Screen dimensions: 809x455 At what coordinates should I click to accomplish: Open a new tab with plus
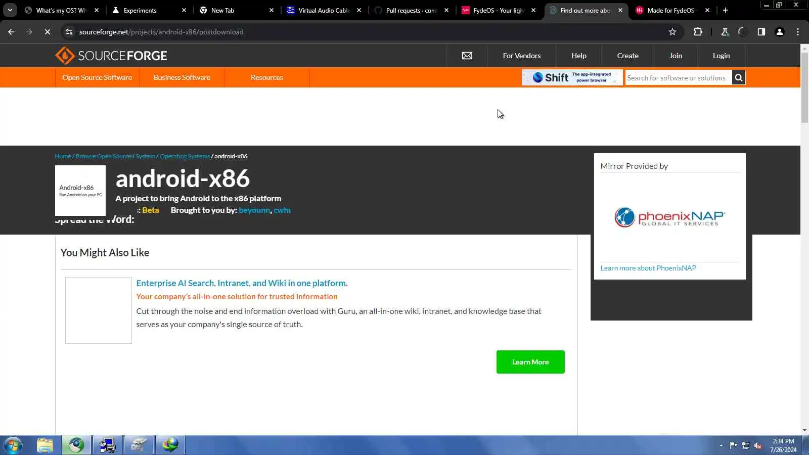[725, 10]
